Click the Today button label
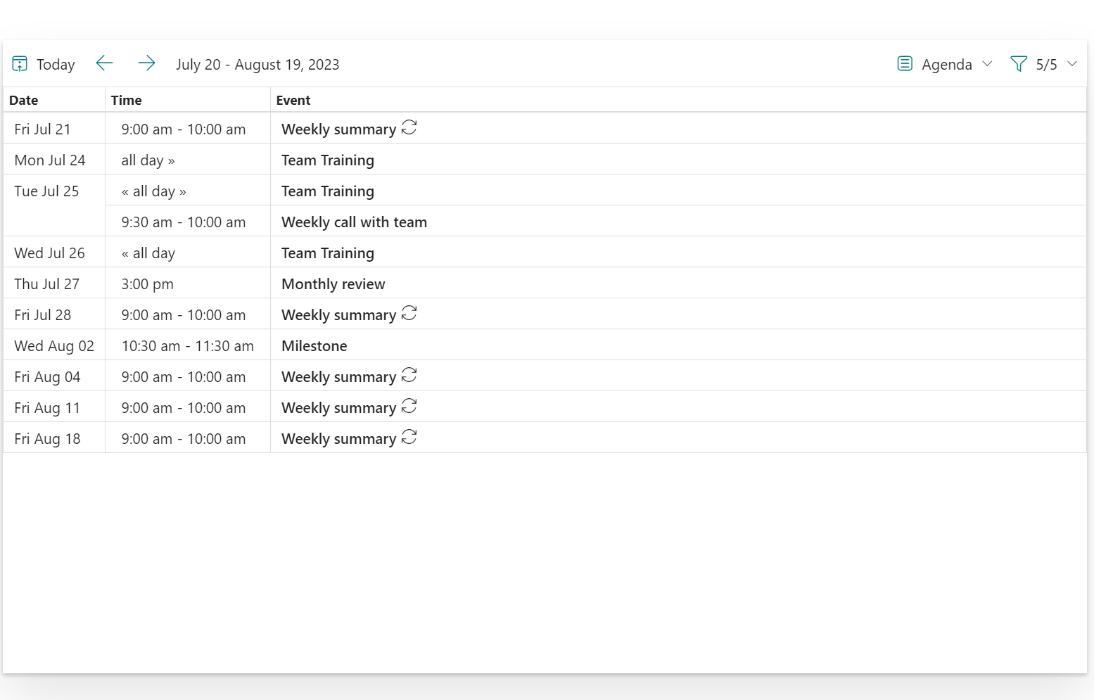1094x700 pixels. 56,65
